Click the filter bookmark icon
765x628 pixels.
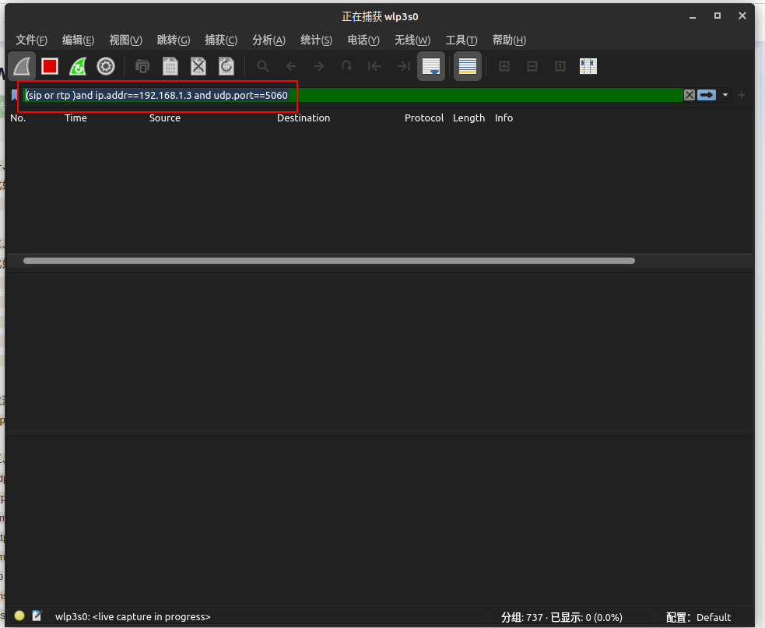coord(15,95)
